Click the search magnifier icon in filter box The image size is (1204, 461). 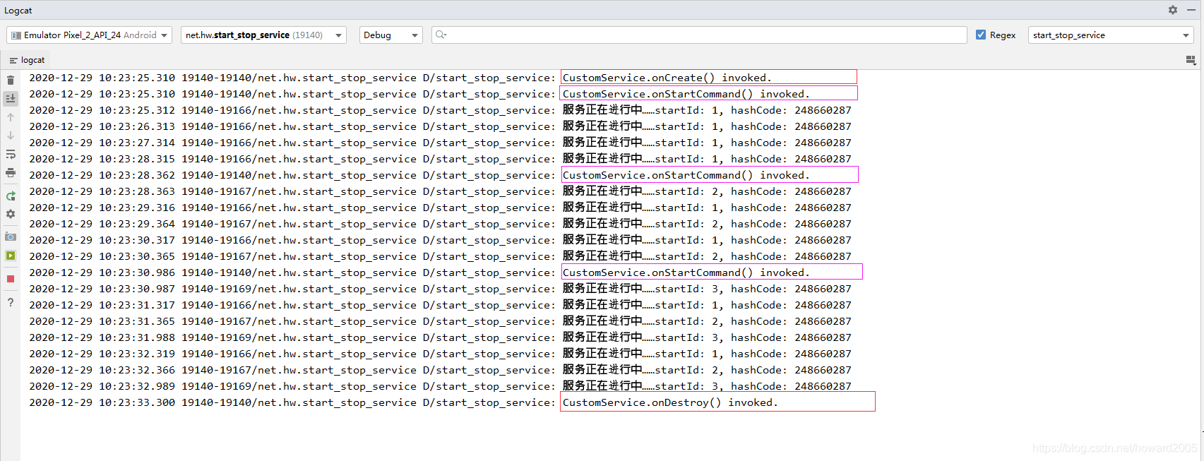pos(441,35)
